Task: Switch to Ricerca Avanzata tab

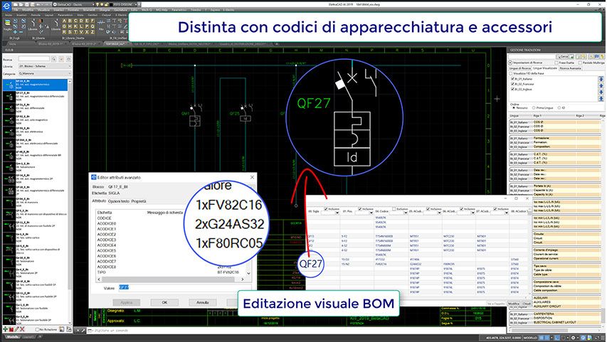Action: (571, 68)
